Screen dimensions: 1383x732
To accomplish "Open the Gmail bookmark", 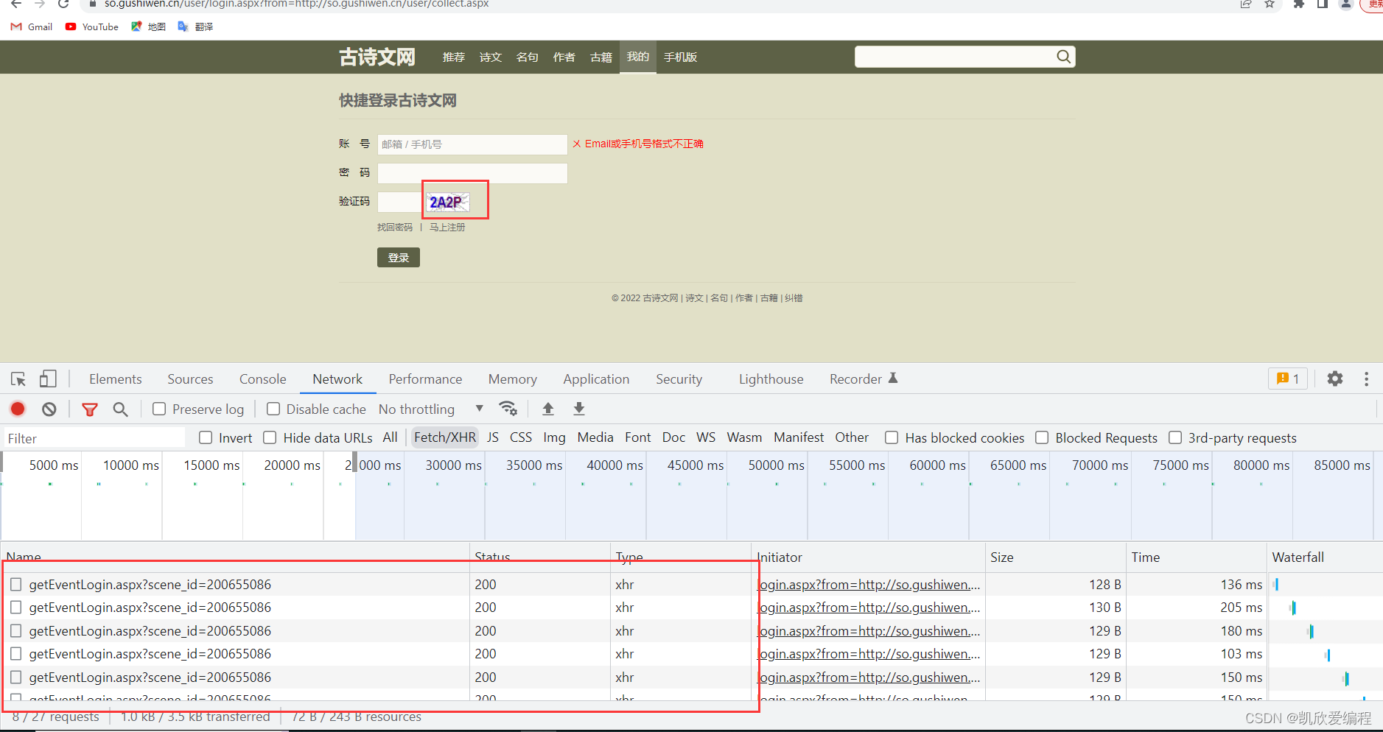I will (x=32, y=27).
